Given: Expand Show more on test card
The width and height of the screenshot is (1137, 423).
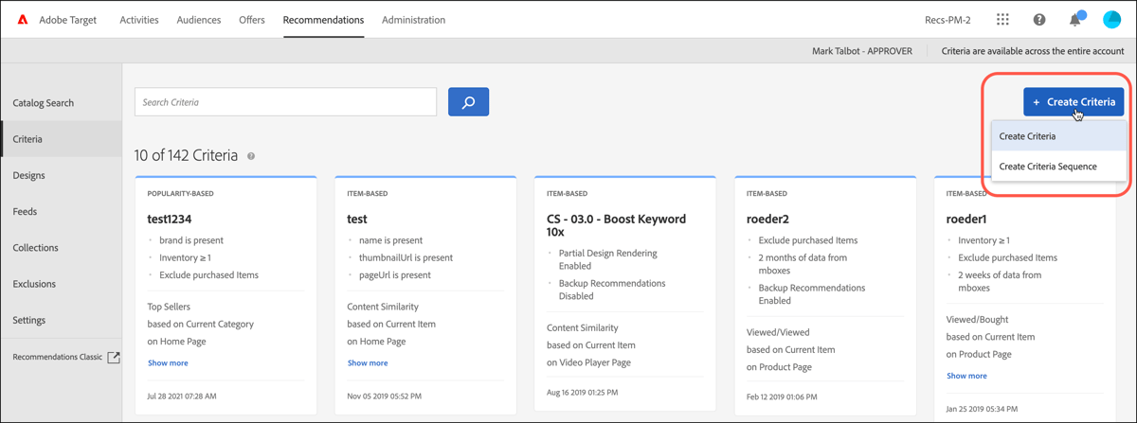Looking at the screenshot, I should tap(368, 363).
